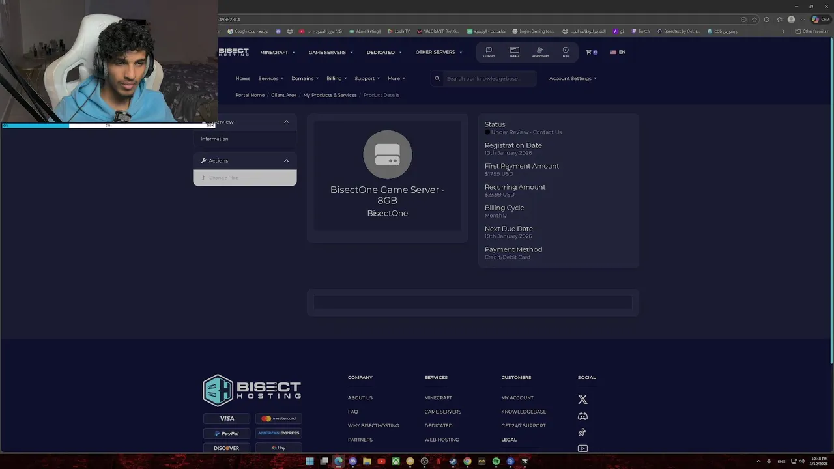
Task: Open the YouTube social link in footer
Action: (x=582, y=448)
